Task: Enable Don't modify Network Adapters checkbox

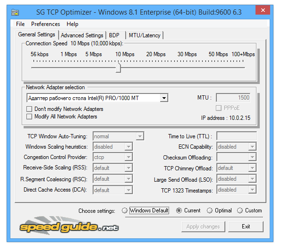Action: pos(29,109)
